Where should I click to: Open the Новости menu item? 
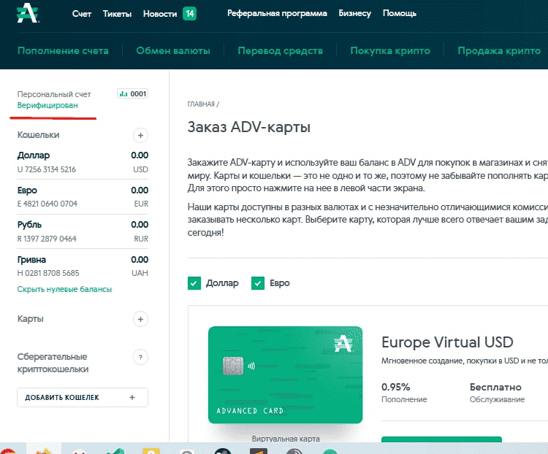pos(160,14)
